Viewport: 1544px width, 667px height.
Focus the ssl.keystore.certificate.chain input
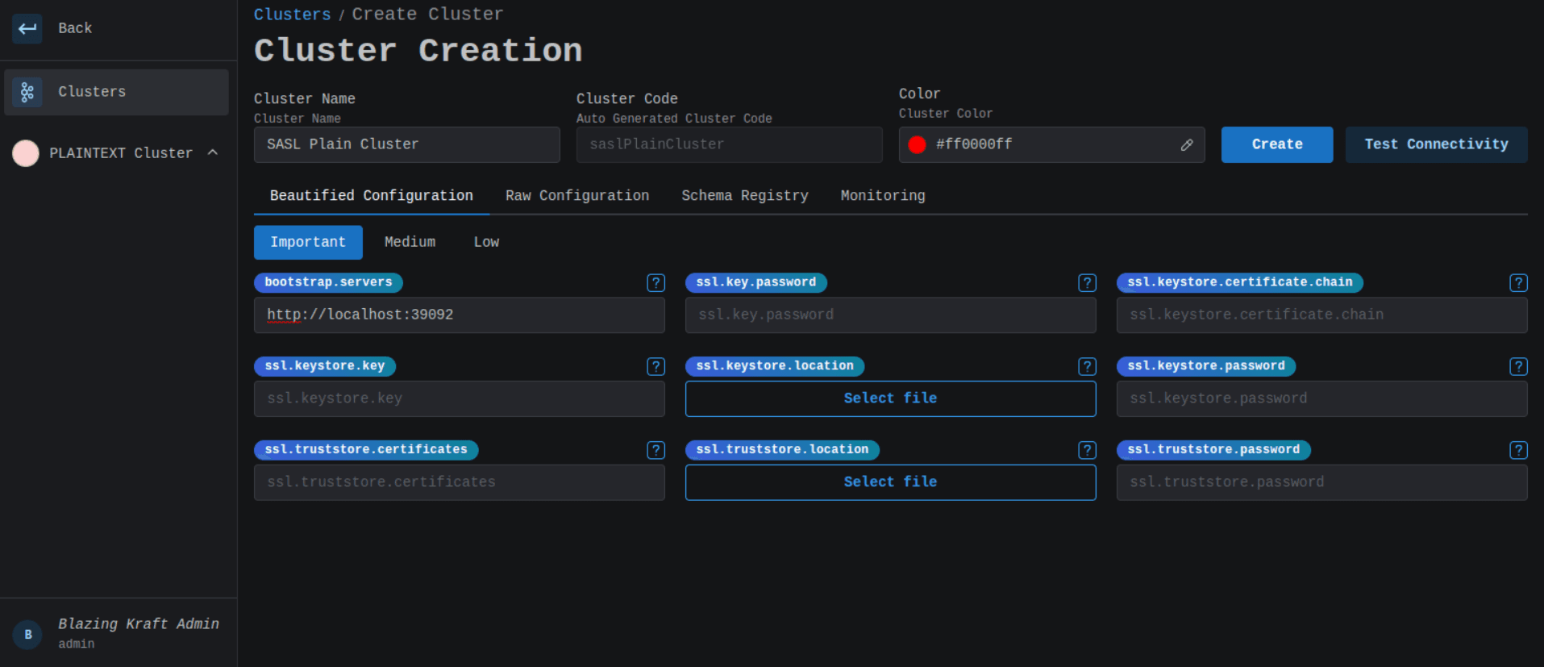pyautogui.click(x=1321, y=315)
